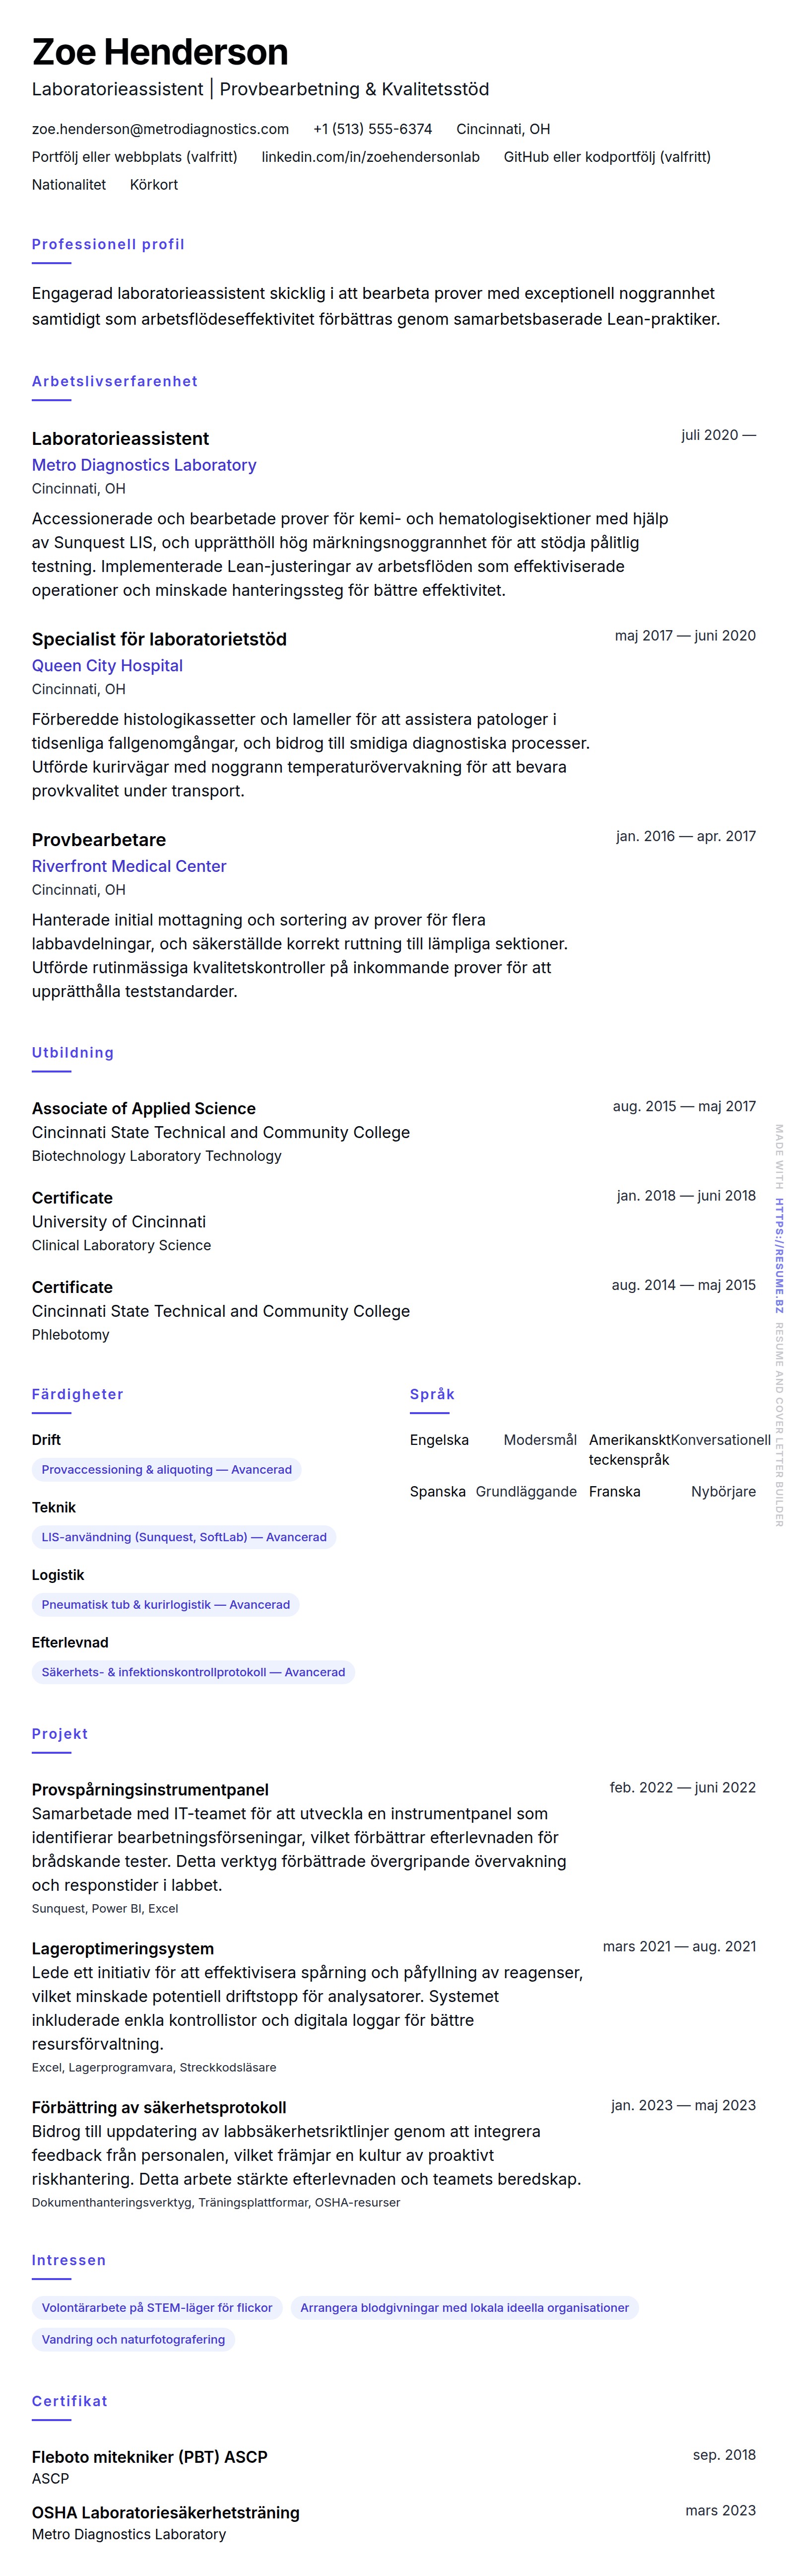This screenshot has height=2576, width=788.
Task: Open the Portfölj eller webbplats link
Action: coord(134,157)
